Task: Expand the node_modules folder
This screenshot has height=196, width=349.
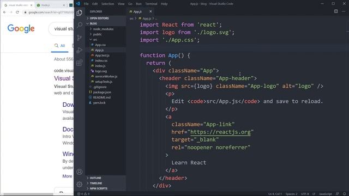Action: click(x=105, y=29)
